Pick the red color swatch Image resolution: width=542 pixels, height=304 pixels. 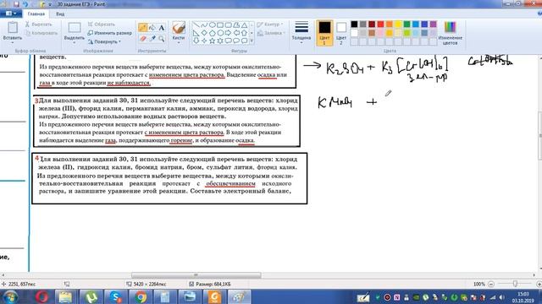point(380,24)
